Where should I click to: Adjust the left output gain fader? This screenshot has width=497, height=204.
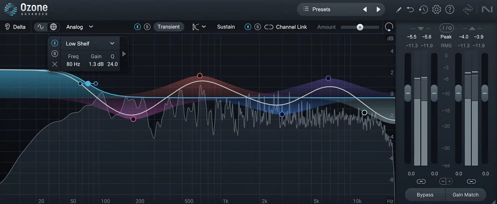[458, 93]
